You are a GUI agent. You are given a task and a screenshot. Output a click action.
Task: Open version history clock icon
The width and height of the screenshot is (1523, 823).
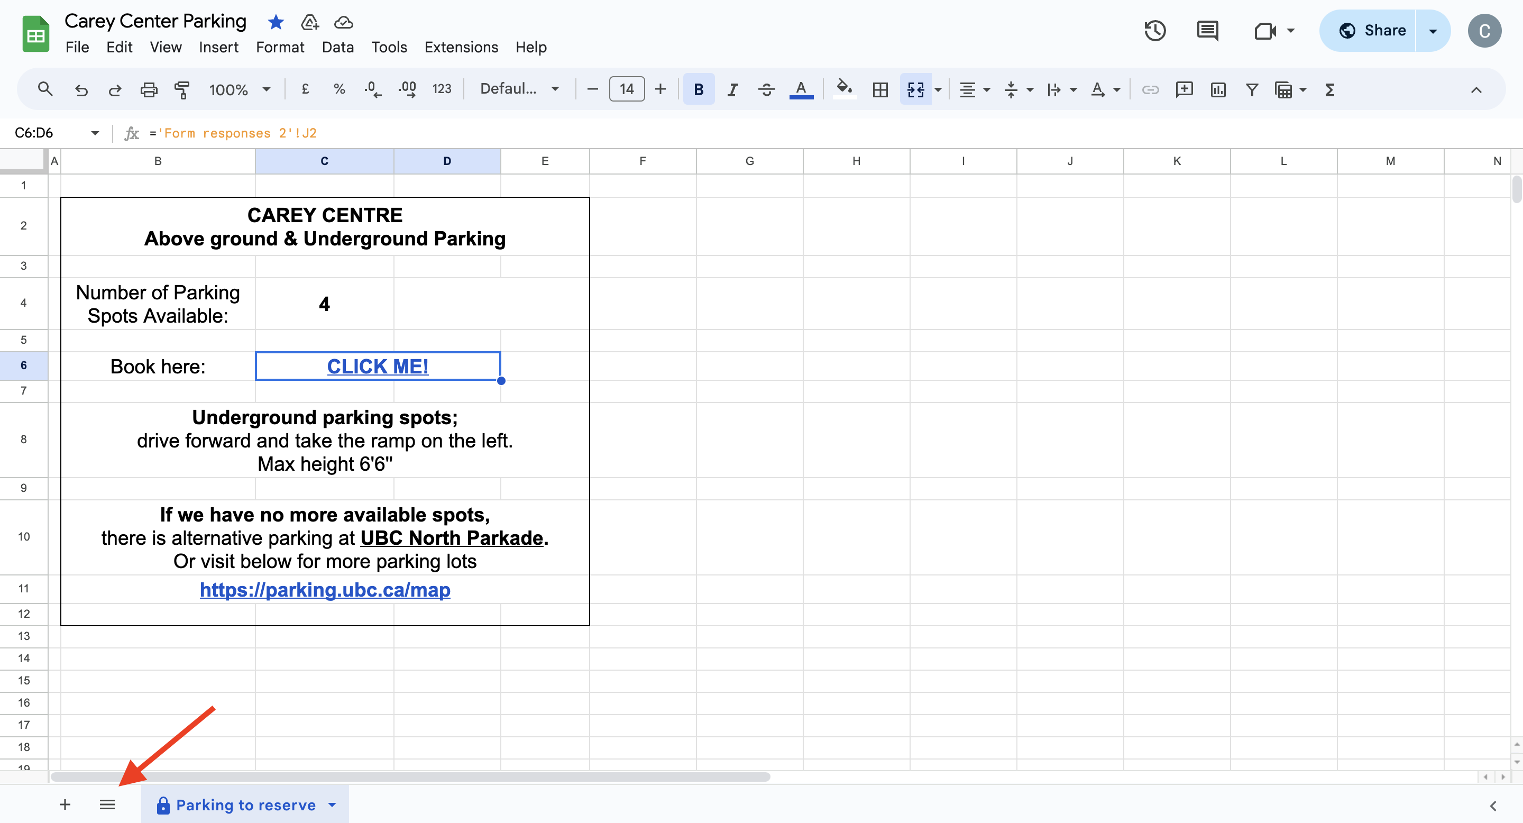pos(1154,31)
